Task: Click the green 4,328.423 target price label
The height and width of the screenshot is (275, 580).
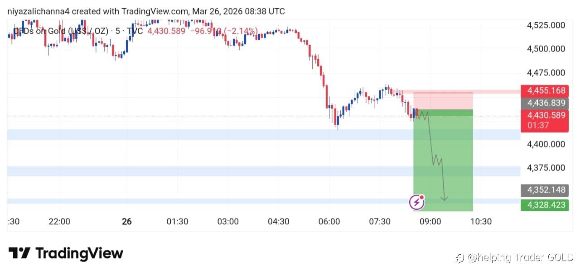Action: tap(545, 205)
